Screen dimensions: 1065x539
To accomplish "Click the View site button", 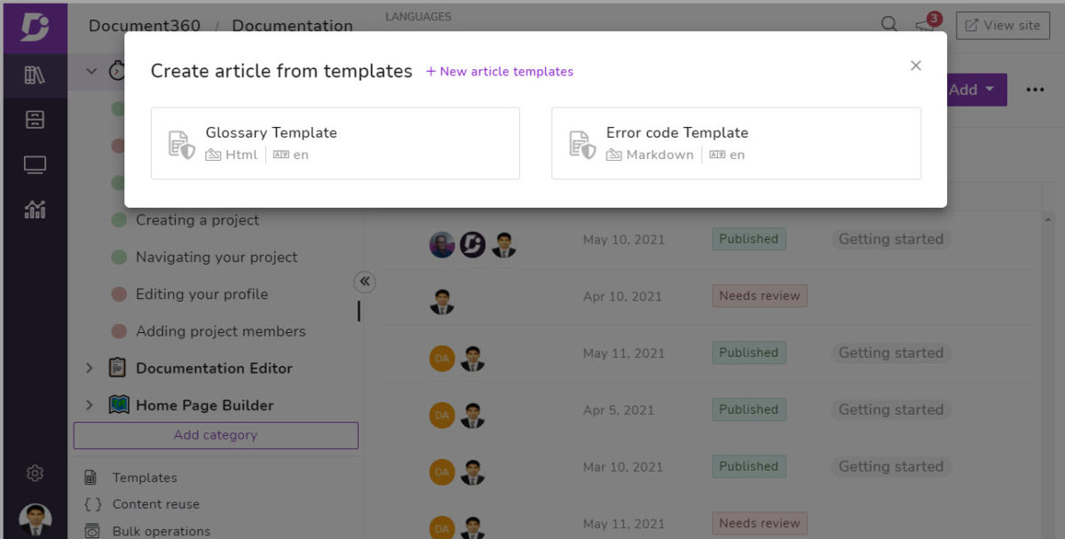I will coord(1002,26).
